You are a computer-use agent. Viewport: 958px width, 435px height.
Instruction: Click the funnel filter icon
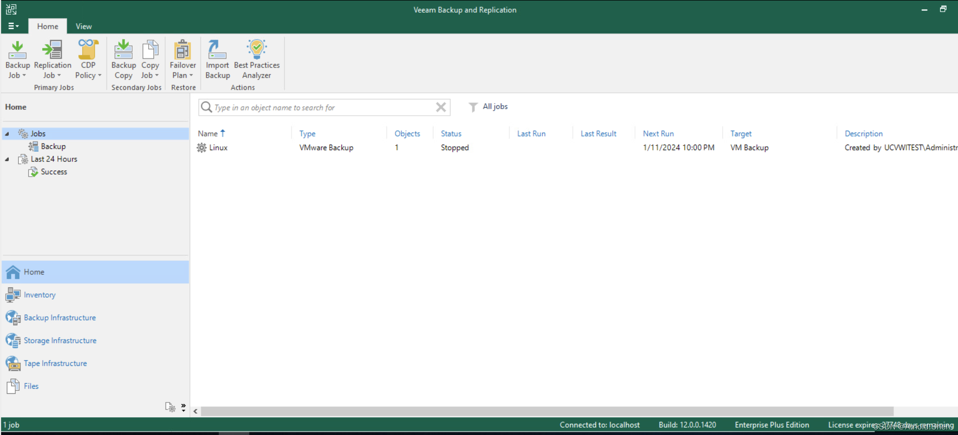473,107
